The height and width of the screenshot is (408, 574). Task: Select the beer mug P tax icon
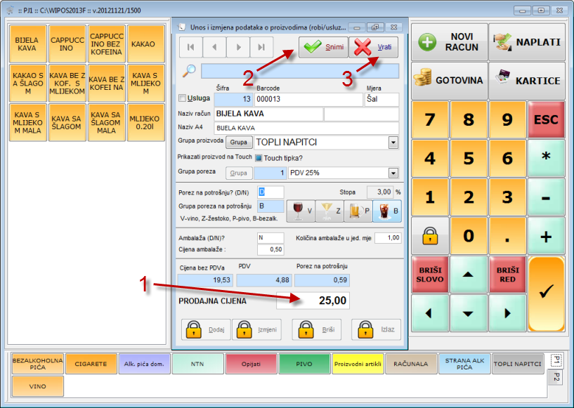[x=358, y=211]
